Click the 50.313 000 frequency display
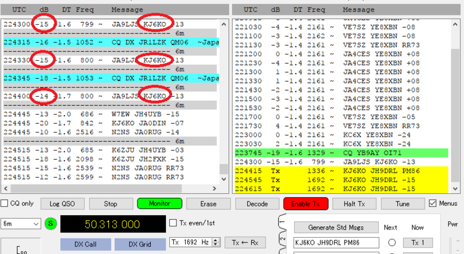Viewport: 464px width, 254px height. pyautogui.click(x=113, y=224)
